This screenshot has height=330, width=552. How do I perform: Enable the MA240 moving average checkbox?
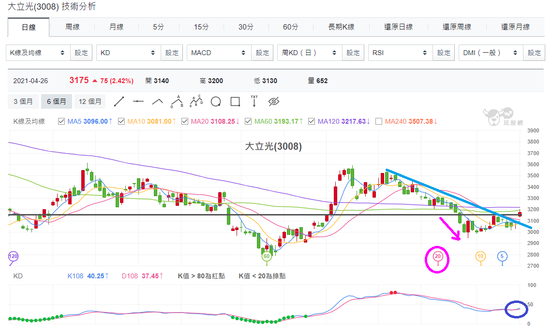click(379, 121)
